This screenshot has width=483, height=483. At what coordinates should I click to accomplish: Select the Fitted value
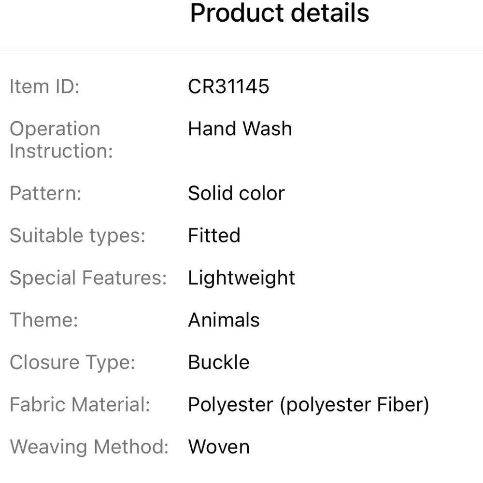coord(214,236)
